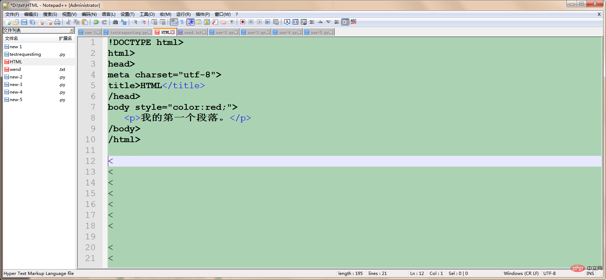Open the 视图(V) menu

click(69, 14)
